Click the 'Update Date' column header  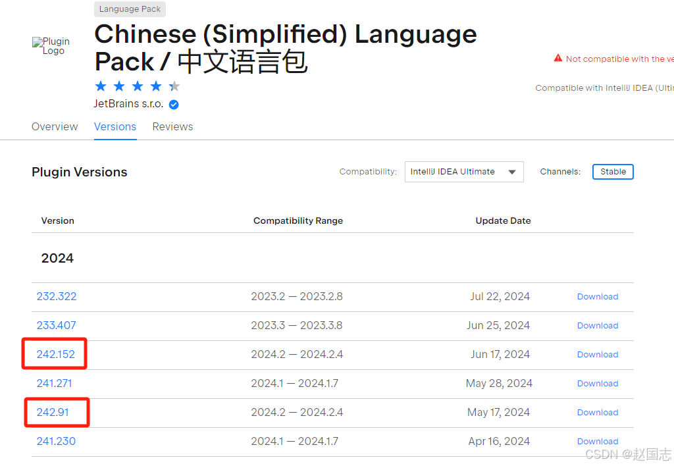click(503, 221)
